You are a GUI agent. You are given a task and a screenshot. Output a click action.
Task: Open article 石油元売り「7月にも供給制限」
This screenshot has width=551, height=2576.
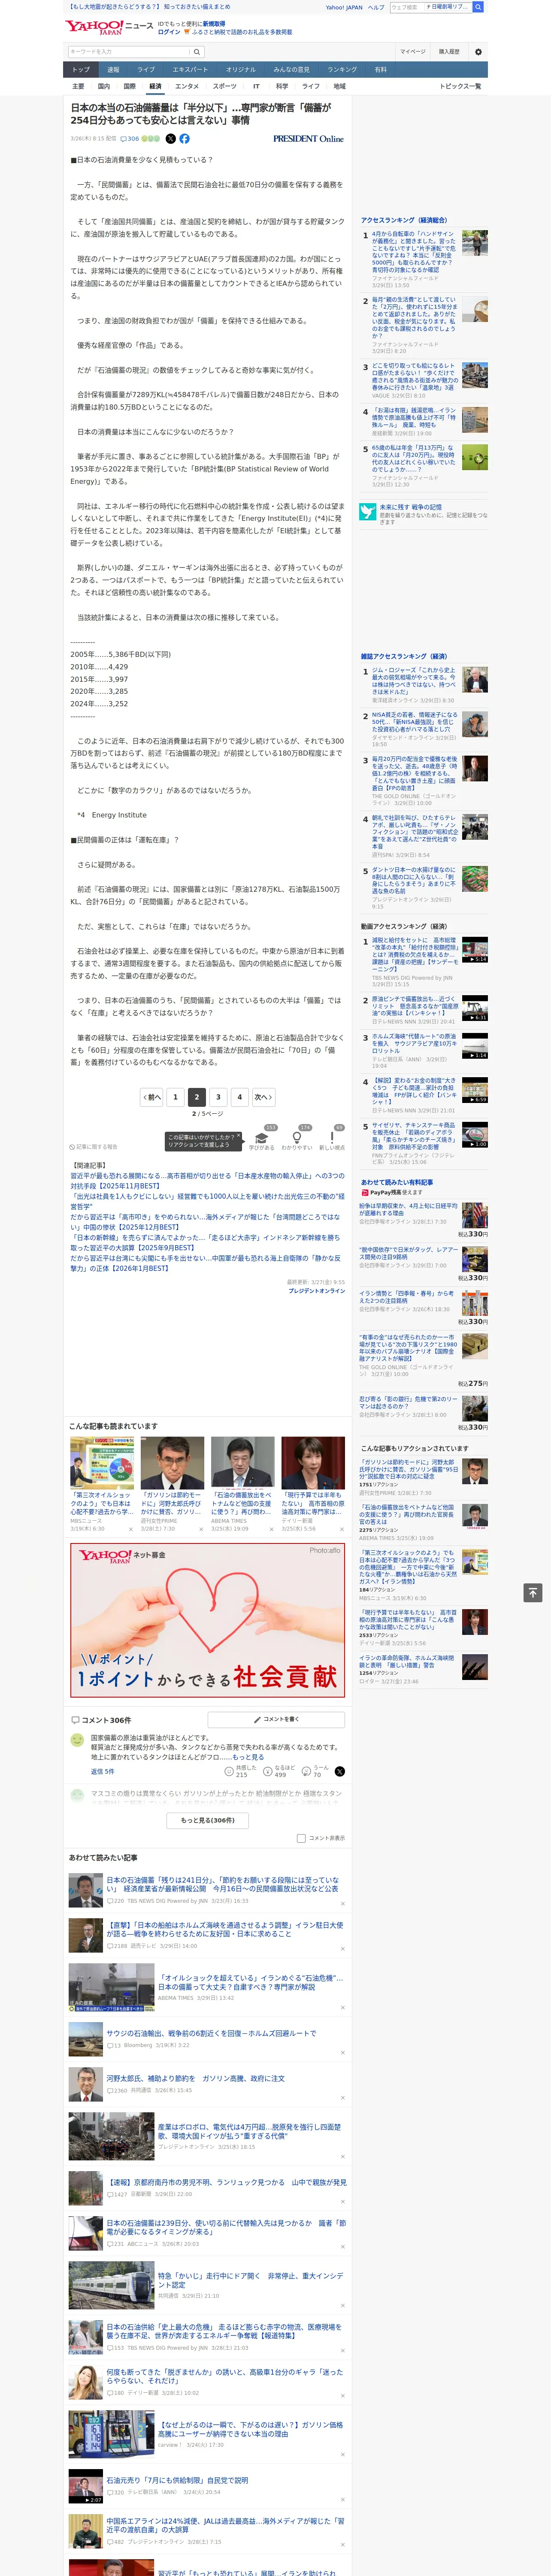[x=177, y=2480]
